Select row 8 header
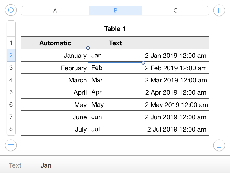The image size is (230, 173). (11, 129)
